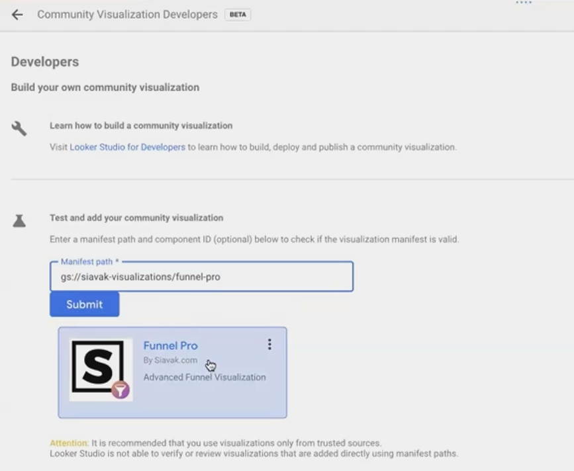Submit the manifest path
This screenshot has height=471, width=574.
(85, 304)
